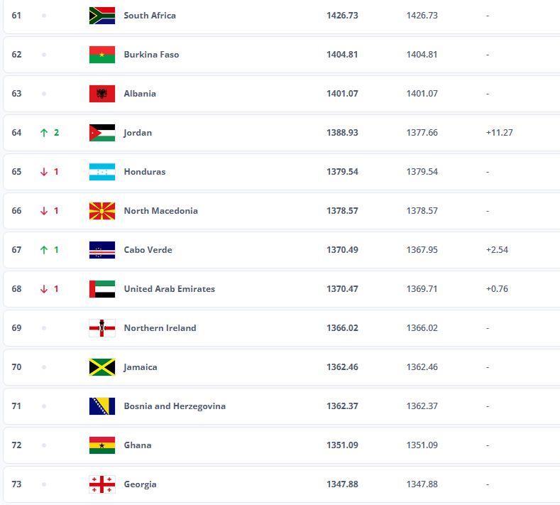The width and height of the screenshot is (560, 505).
Task: Click Cabo Verde's green up arrow
Action: pos(44,250)
